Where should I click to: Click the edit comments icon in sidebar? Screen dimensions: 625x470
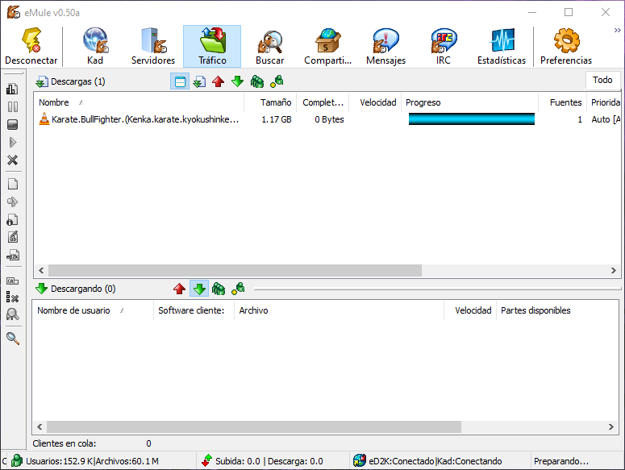(x=13, y=237)
